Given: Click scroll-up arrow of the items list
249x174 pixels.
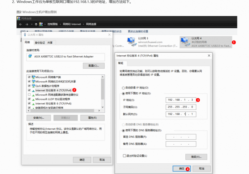Looking at the screenshot, I should [103, 77].
